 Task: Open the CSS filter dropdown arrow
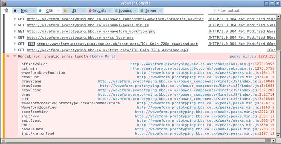pos(59,10)
